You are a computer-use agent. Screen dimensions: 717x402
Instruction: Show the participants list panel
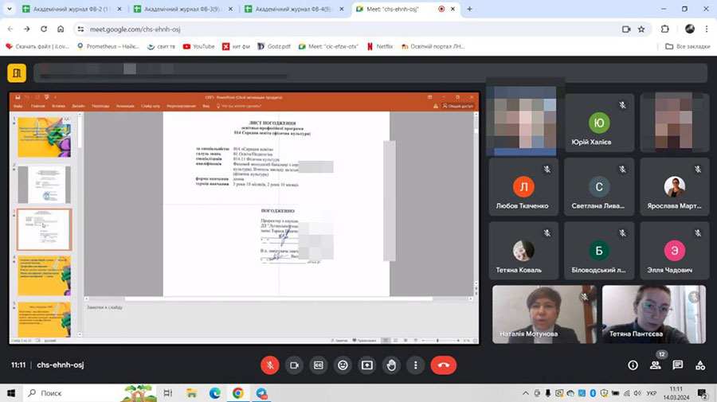pos(656,365)
